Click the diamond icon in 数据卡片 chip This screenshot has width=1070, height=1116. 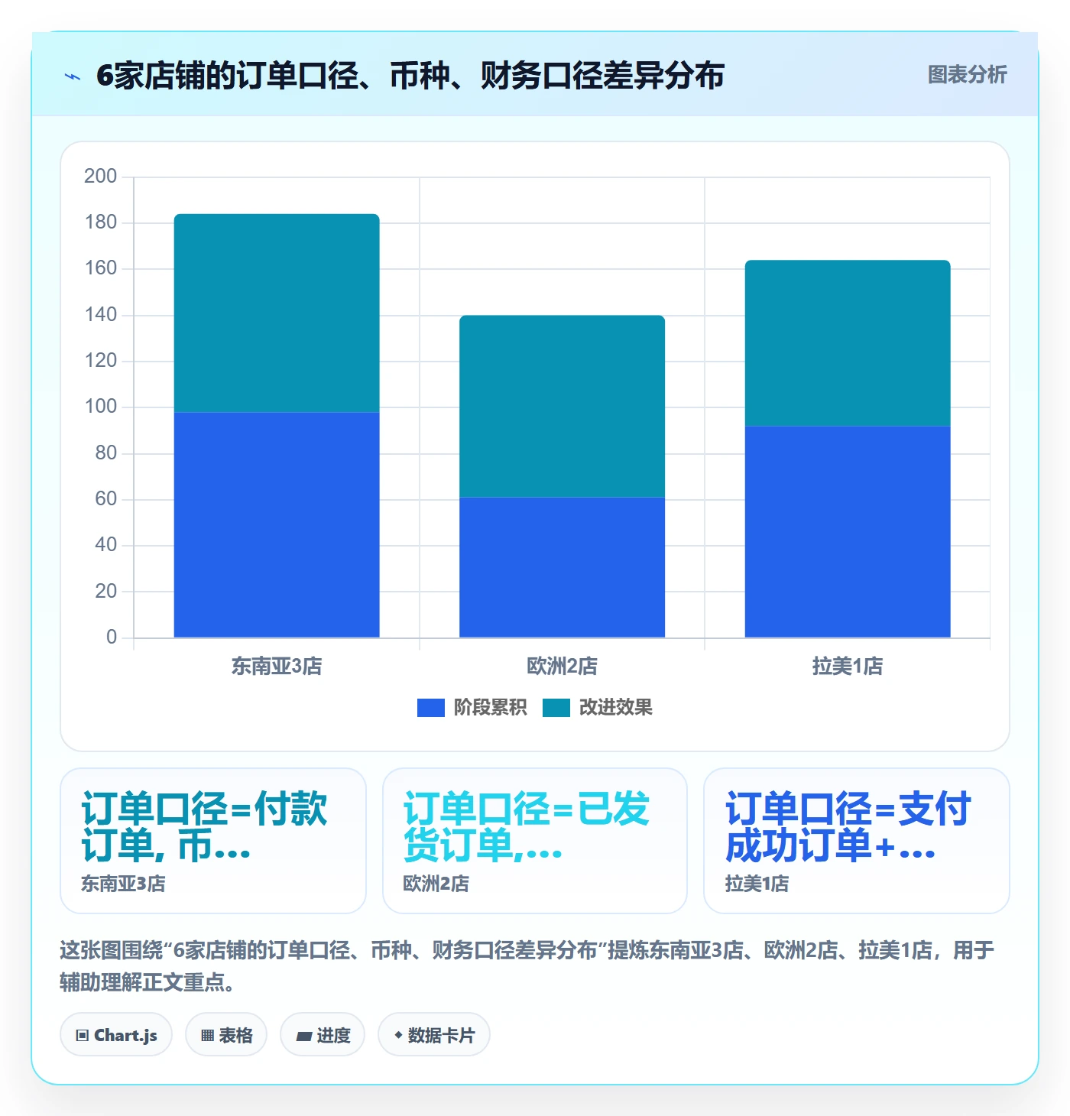(x=398, y=1035)
